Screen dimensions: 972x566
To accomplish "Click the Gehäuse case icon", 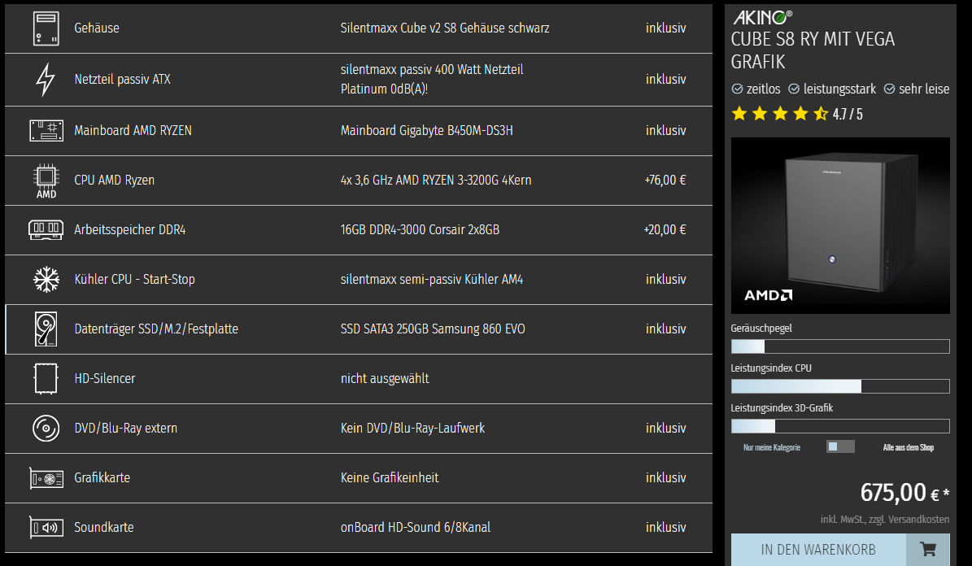I will pos(46,28).
